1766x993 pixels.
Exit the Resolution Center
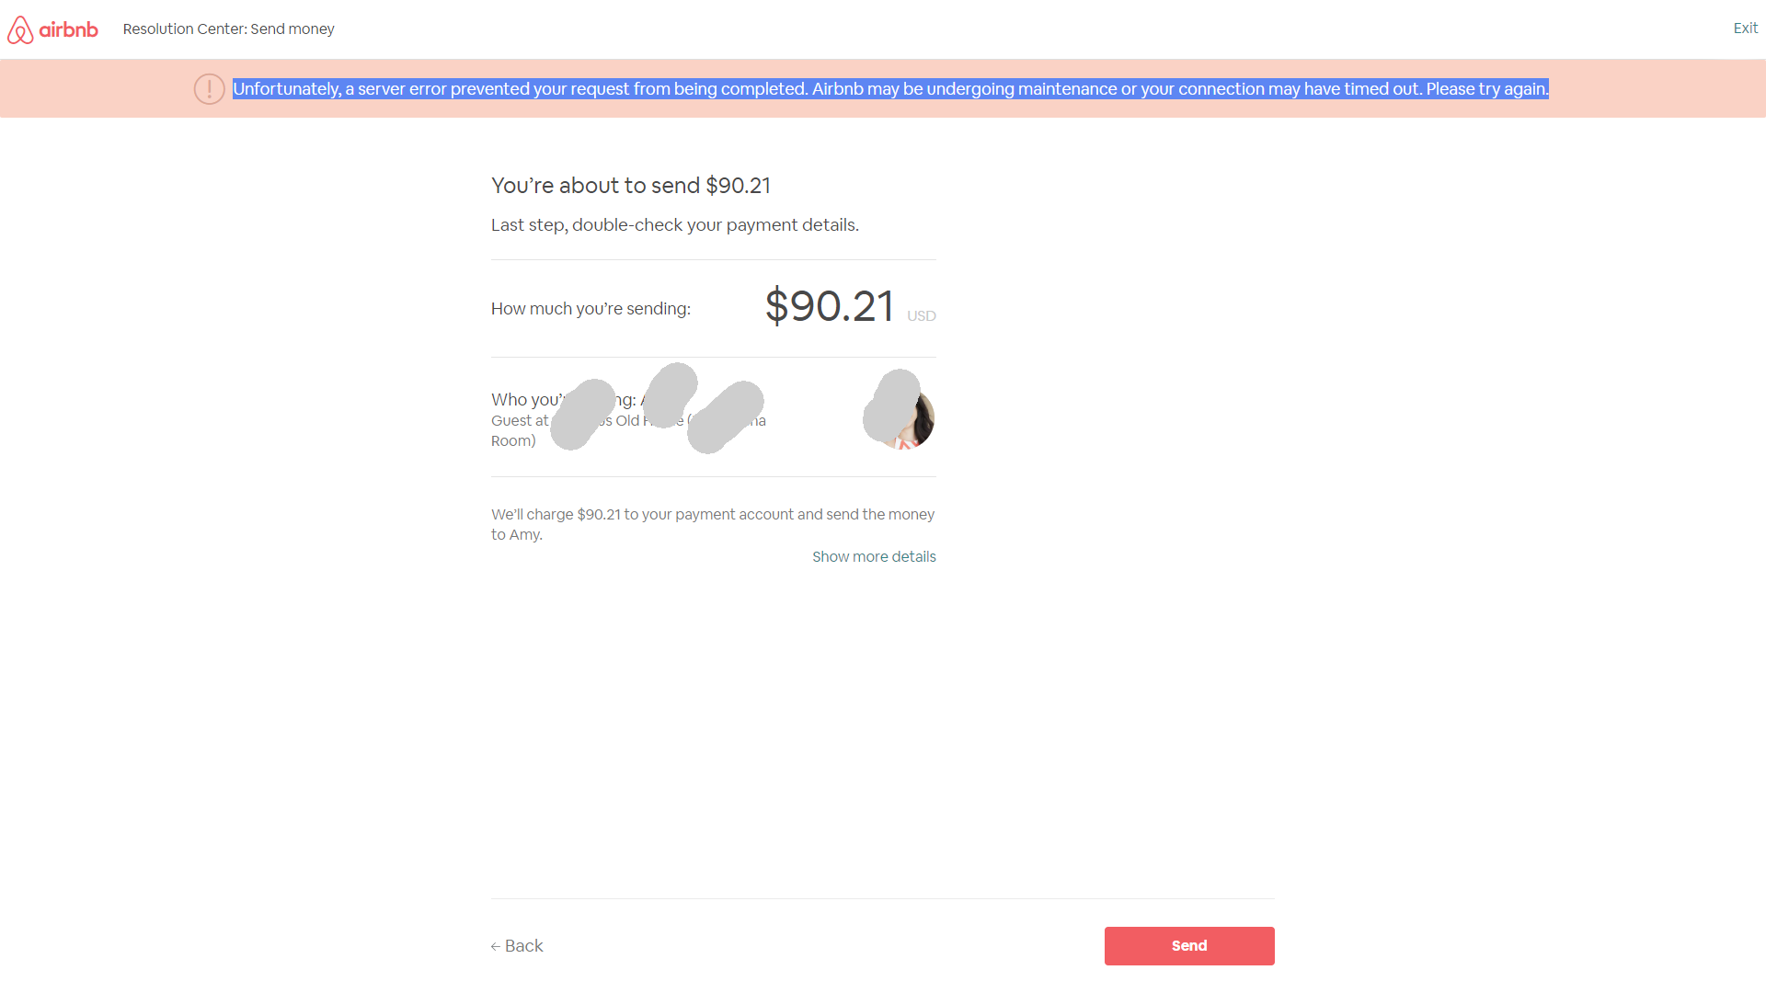[x=1745, y=29]
